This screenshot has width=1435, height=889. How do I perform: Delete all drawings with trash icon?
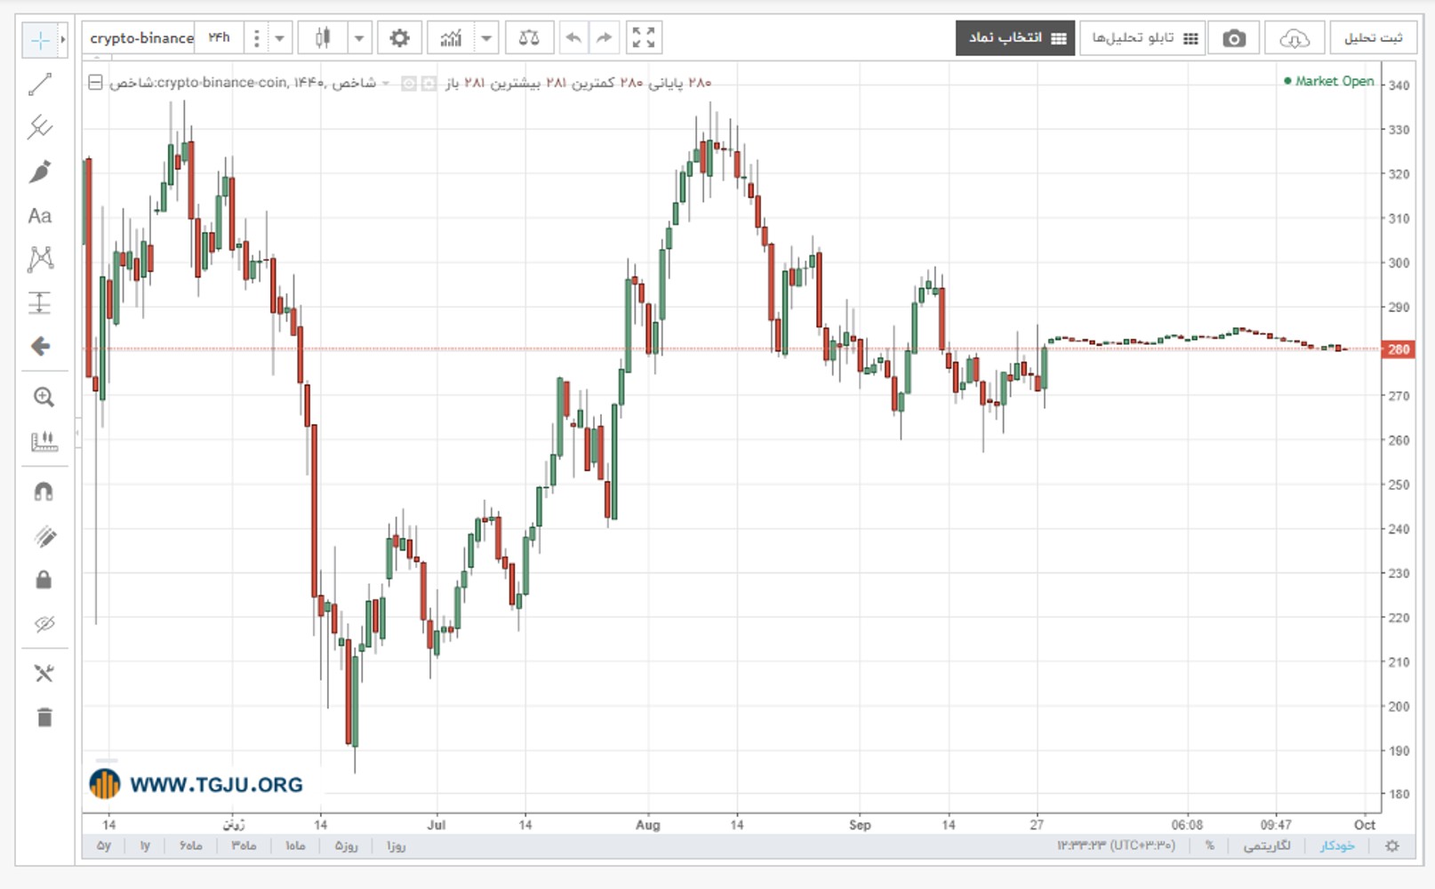(44, 717)
